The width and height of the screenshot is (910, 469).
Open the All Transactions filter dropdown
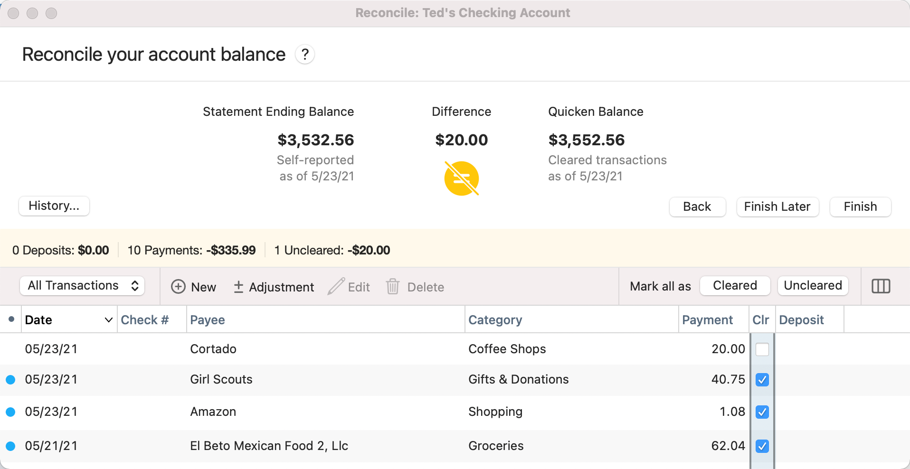click(x=82, y=286)
